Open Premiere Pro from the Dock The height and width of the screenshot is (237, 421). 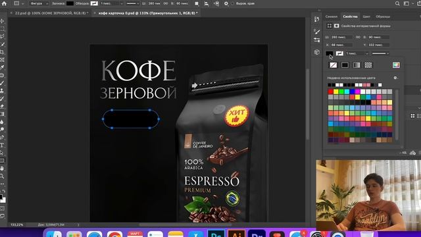point(257,234)
